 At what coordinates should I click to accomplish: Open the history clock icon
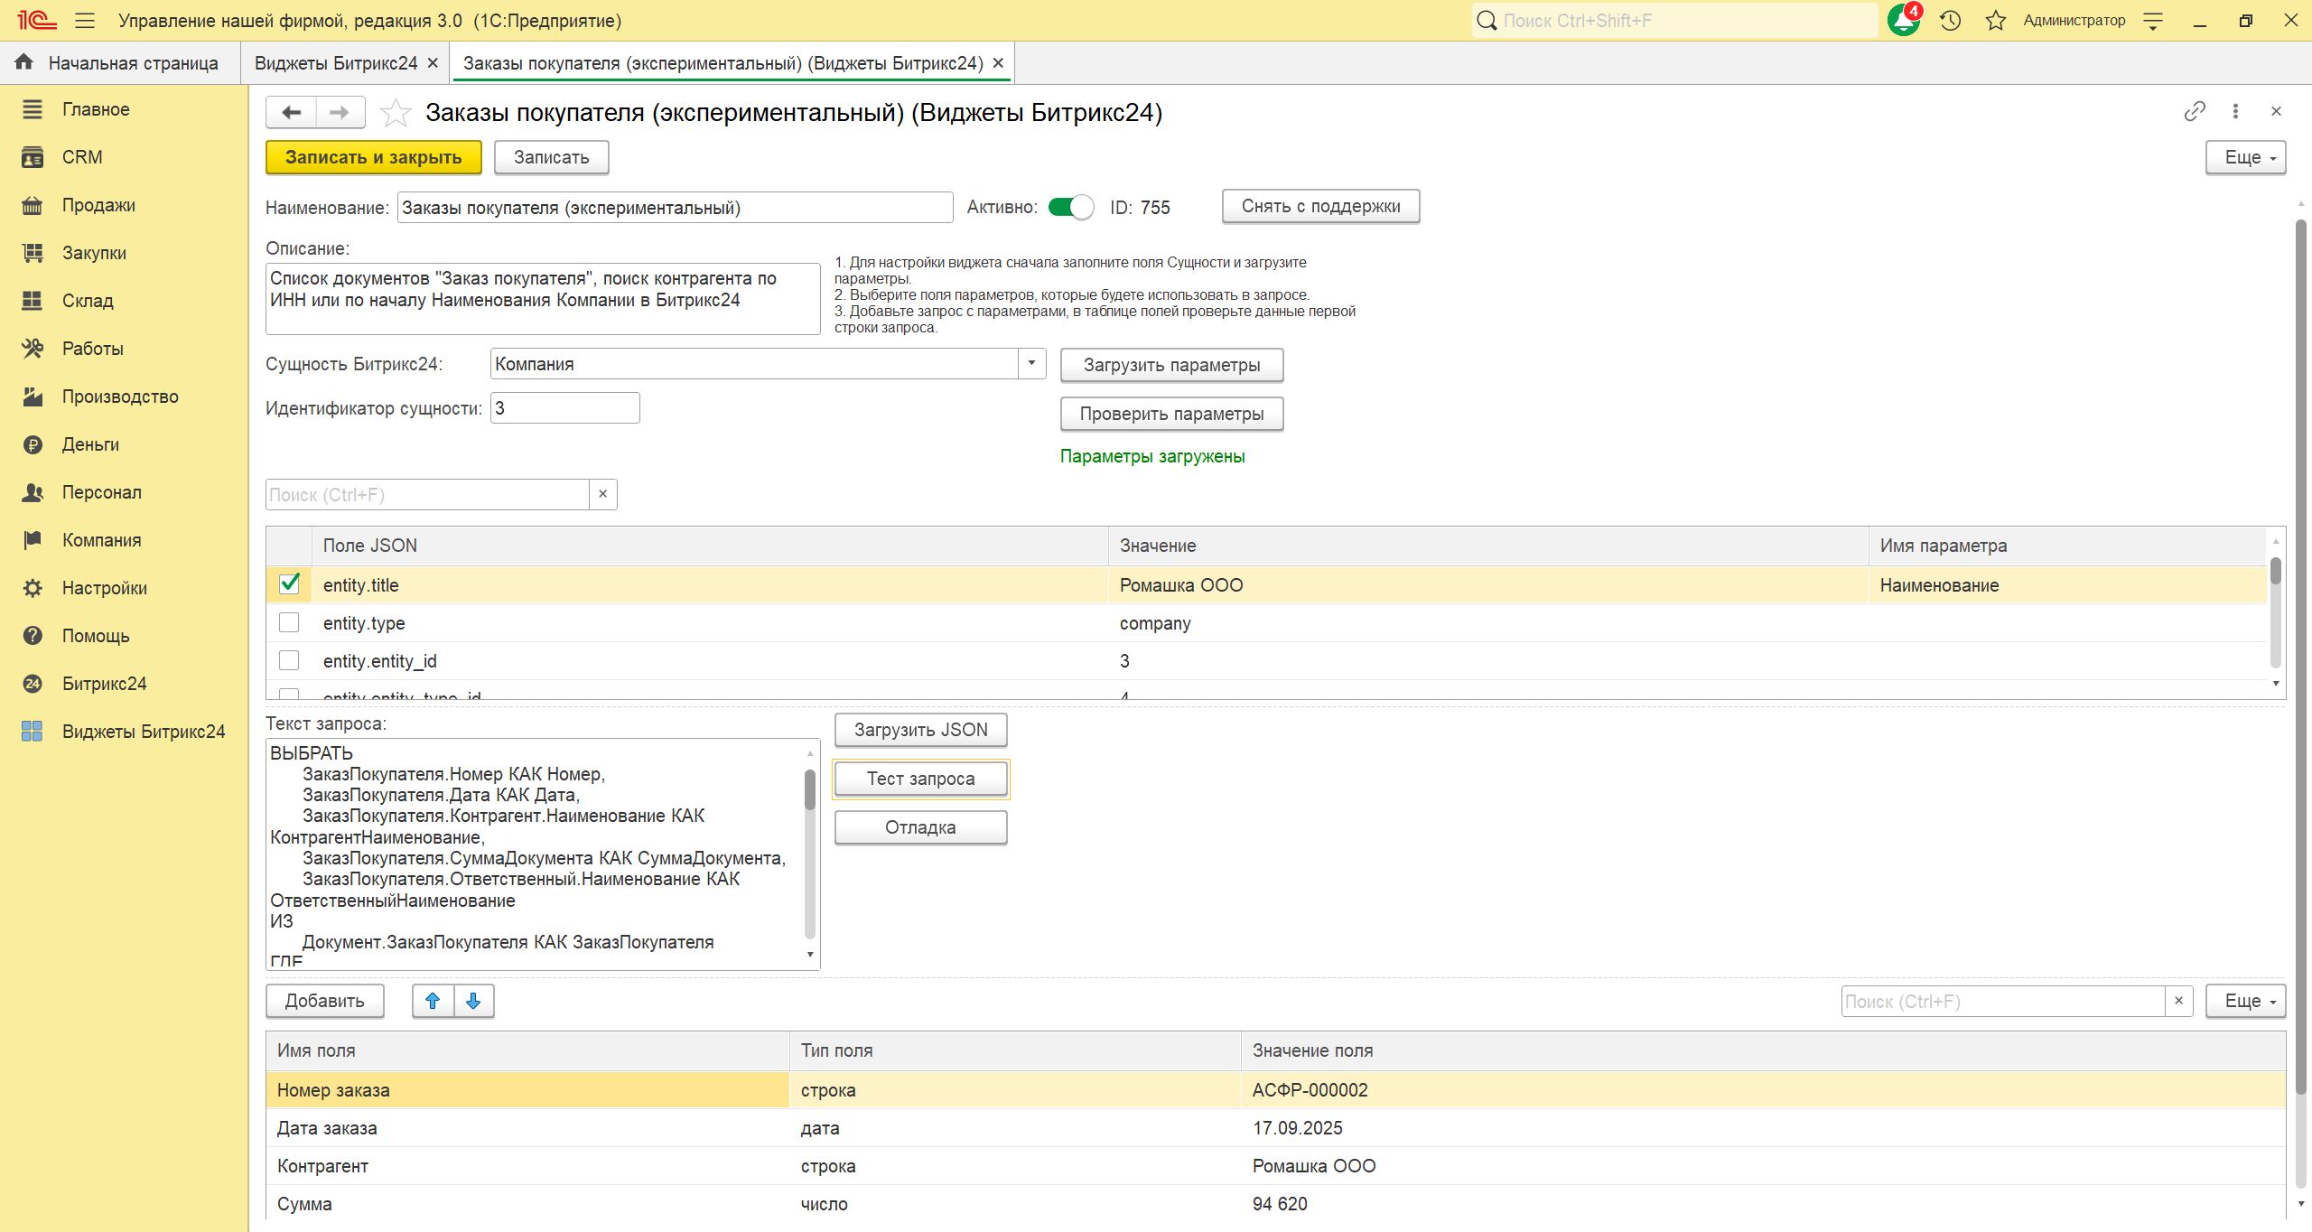[1950, 20]
